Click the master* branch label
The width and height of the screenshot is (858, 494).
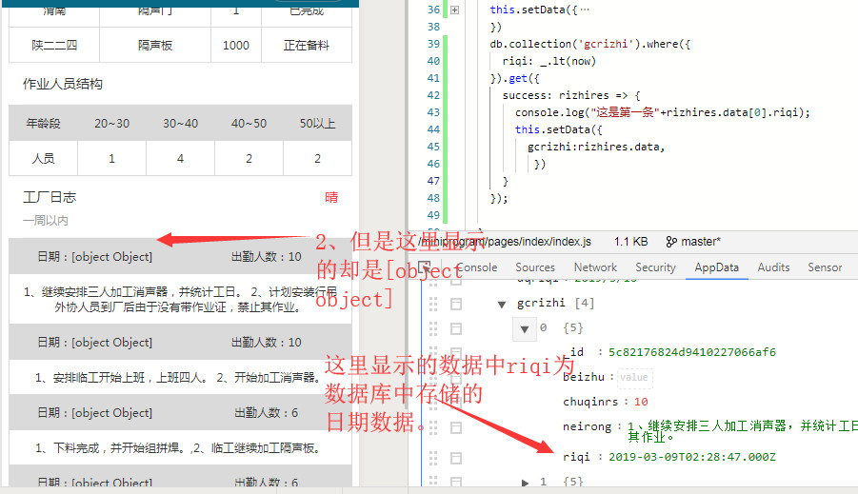click(x=701, y=241)
